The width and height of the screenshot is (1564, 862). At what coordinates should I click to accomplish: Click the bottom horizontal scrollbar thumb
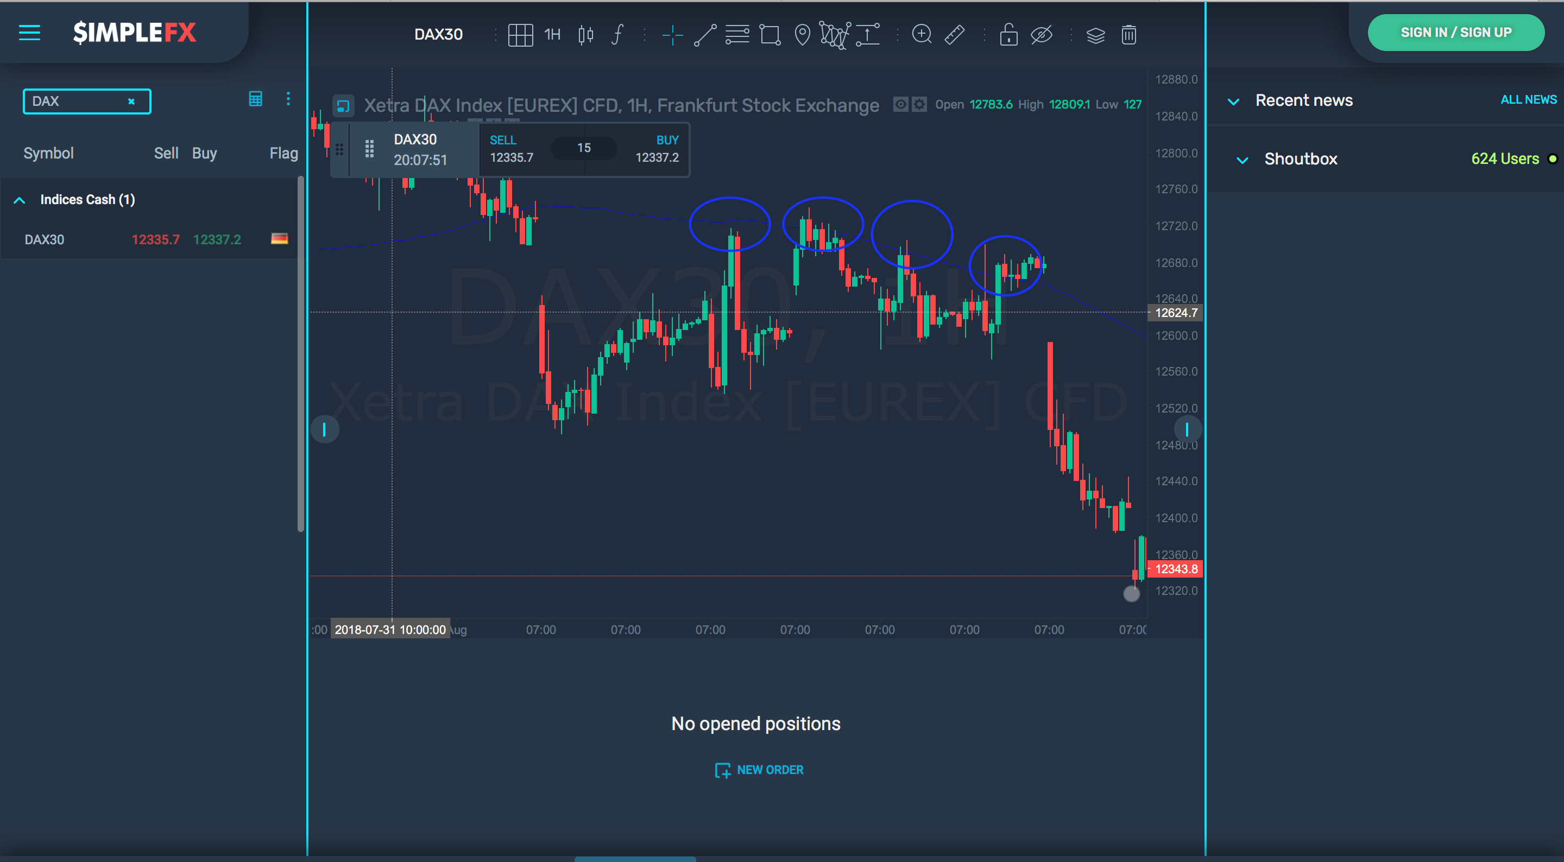pyautogui.click(x=635, y=858)
